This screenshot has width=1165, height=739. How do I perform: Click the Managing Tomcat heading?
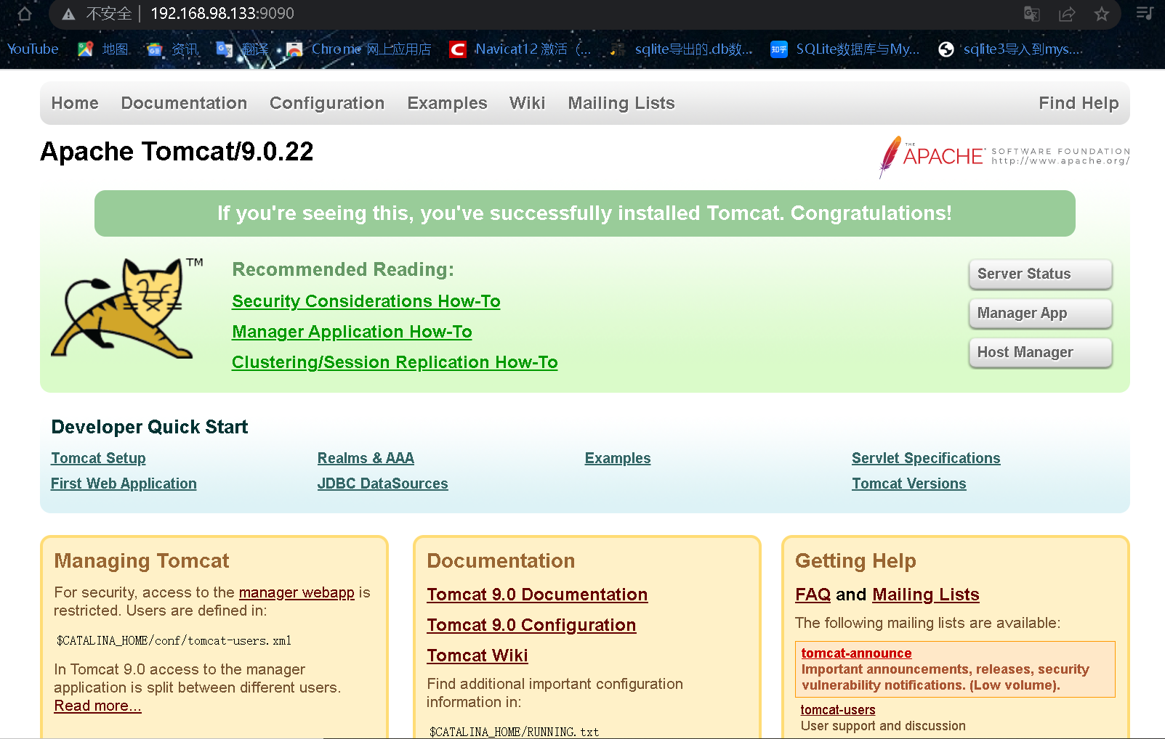tap(142, 561)
